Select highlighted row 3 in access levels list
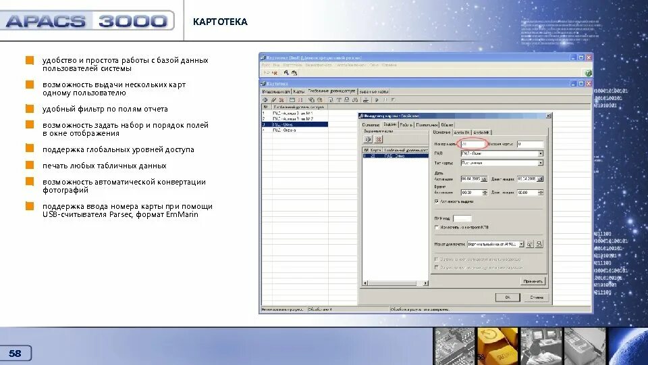Screen dimensions: 648x365 (295, 124)
